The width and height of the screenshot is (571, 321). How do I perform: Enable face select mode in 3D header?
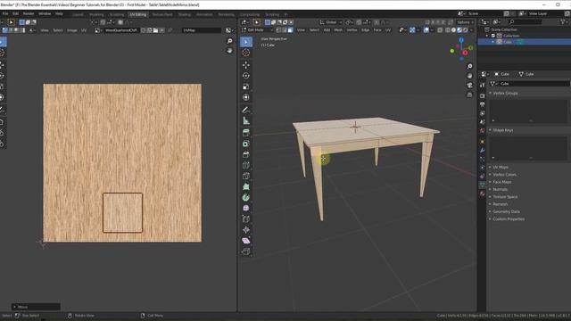pos(290,30)
